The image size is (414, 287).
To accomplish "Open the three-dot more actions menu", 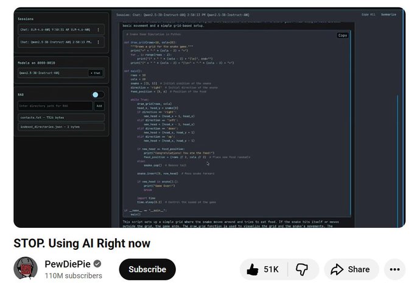I will pos(395,269).
